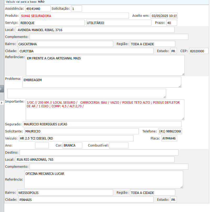This screenshot has height=212, width=219.
Task: Select the Telefone field
Action: [x=170, y=131]
